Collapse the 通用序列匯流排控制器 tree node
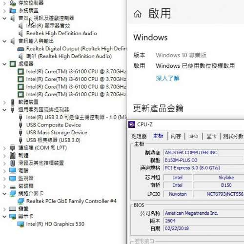The width and height of the screenshot is (244, 244). (x=4, y=110)
